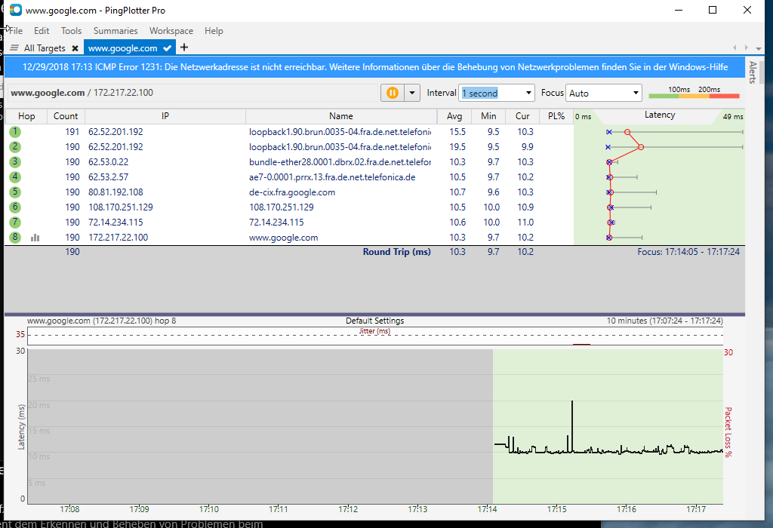The image size is (773, 528).
Task: Open the Summaries menu
Action: 115,30
